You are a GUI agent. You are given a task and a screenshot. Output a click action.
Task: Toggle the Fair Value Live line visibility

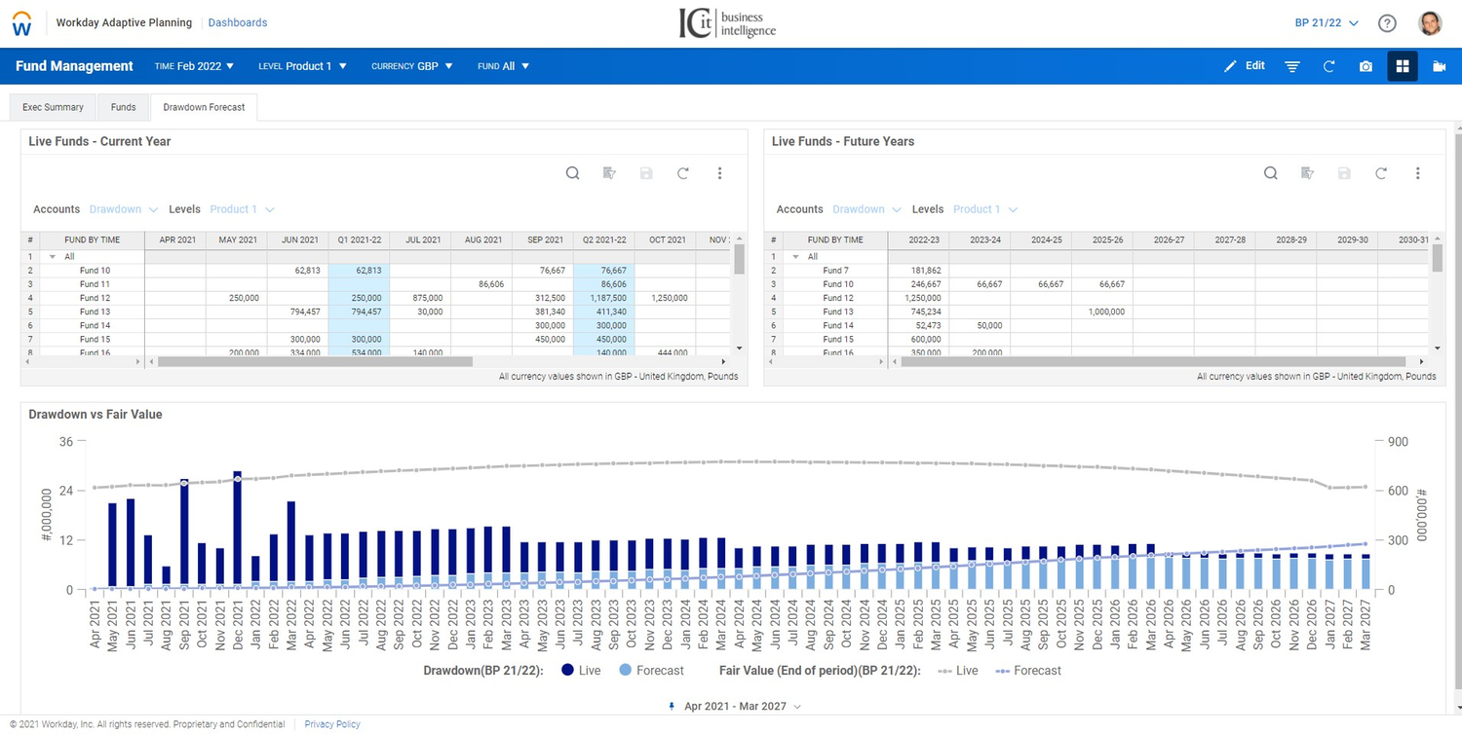point(957,670)
